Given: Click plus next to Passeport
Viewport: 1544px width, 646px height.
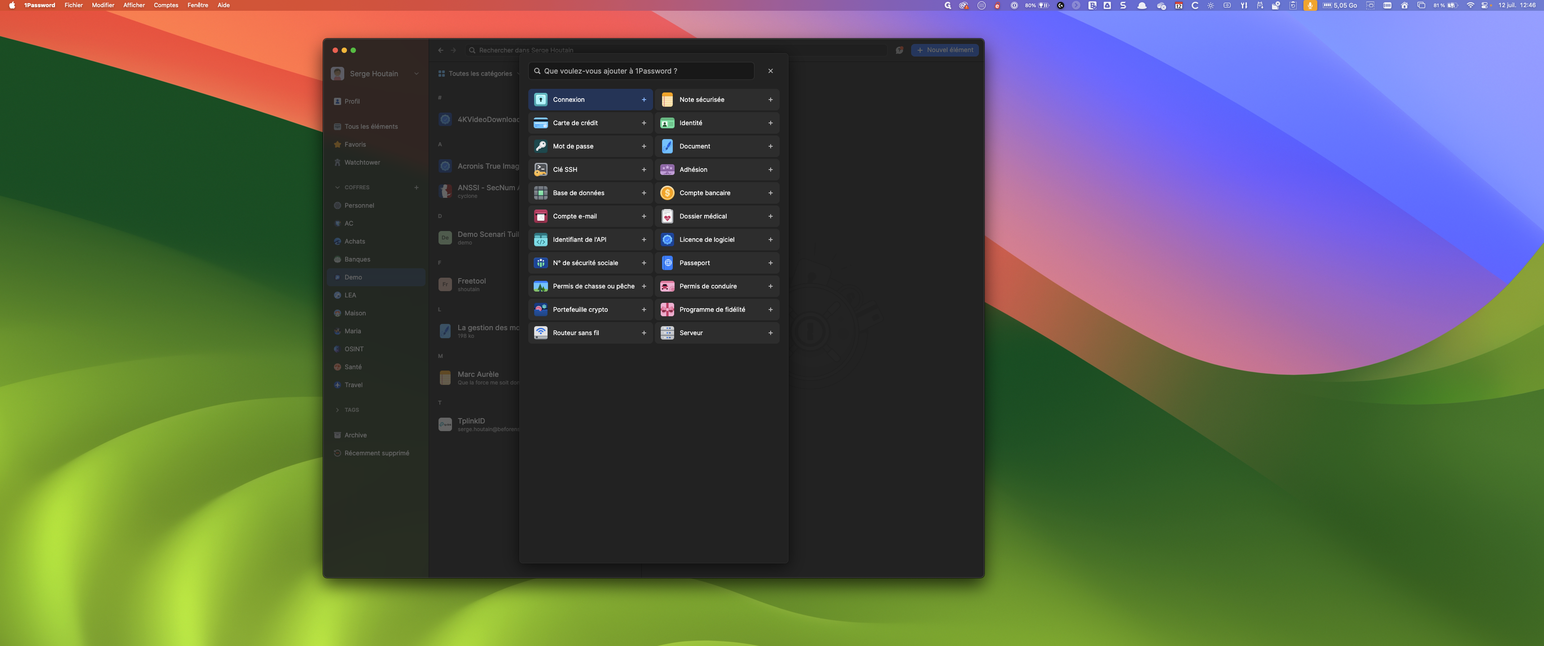Looking at the screenshot, I should pyautogui.click(x=770, y=263).
